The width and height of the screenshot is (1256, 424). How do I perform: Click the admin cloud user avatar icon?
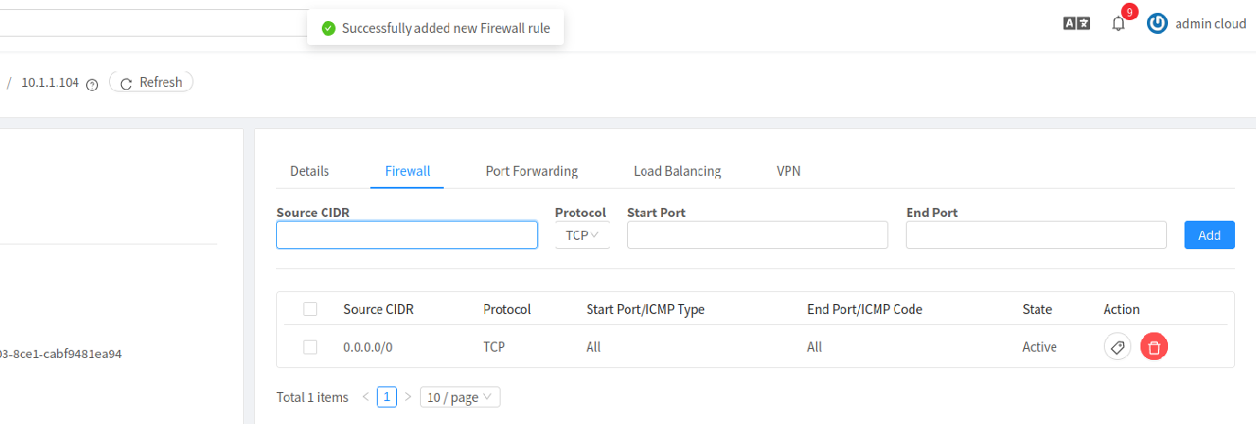pos(1158,24)
